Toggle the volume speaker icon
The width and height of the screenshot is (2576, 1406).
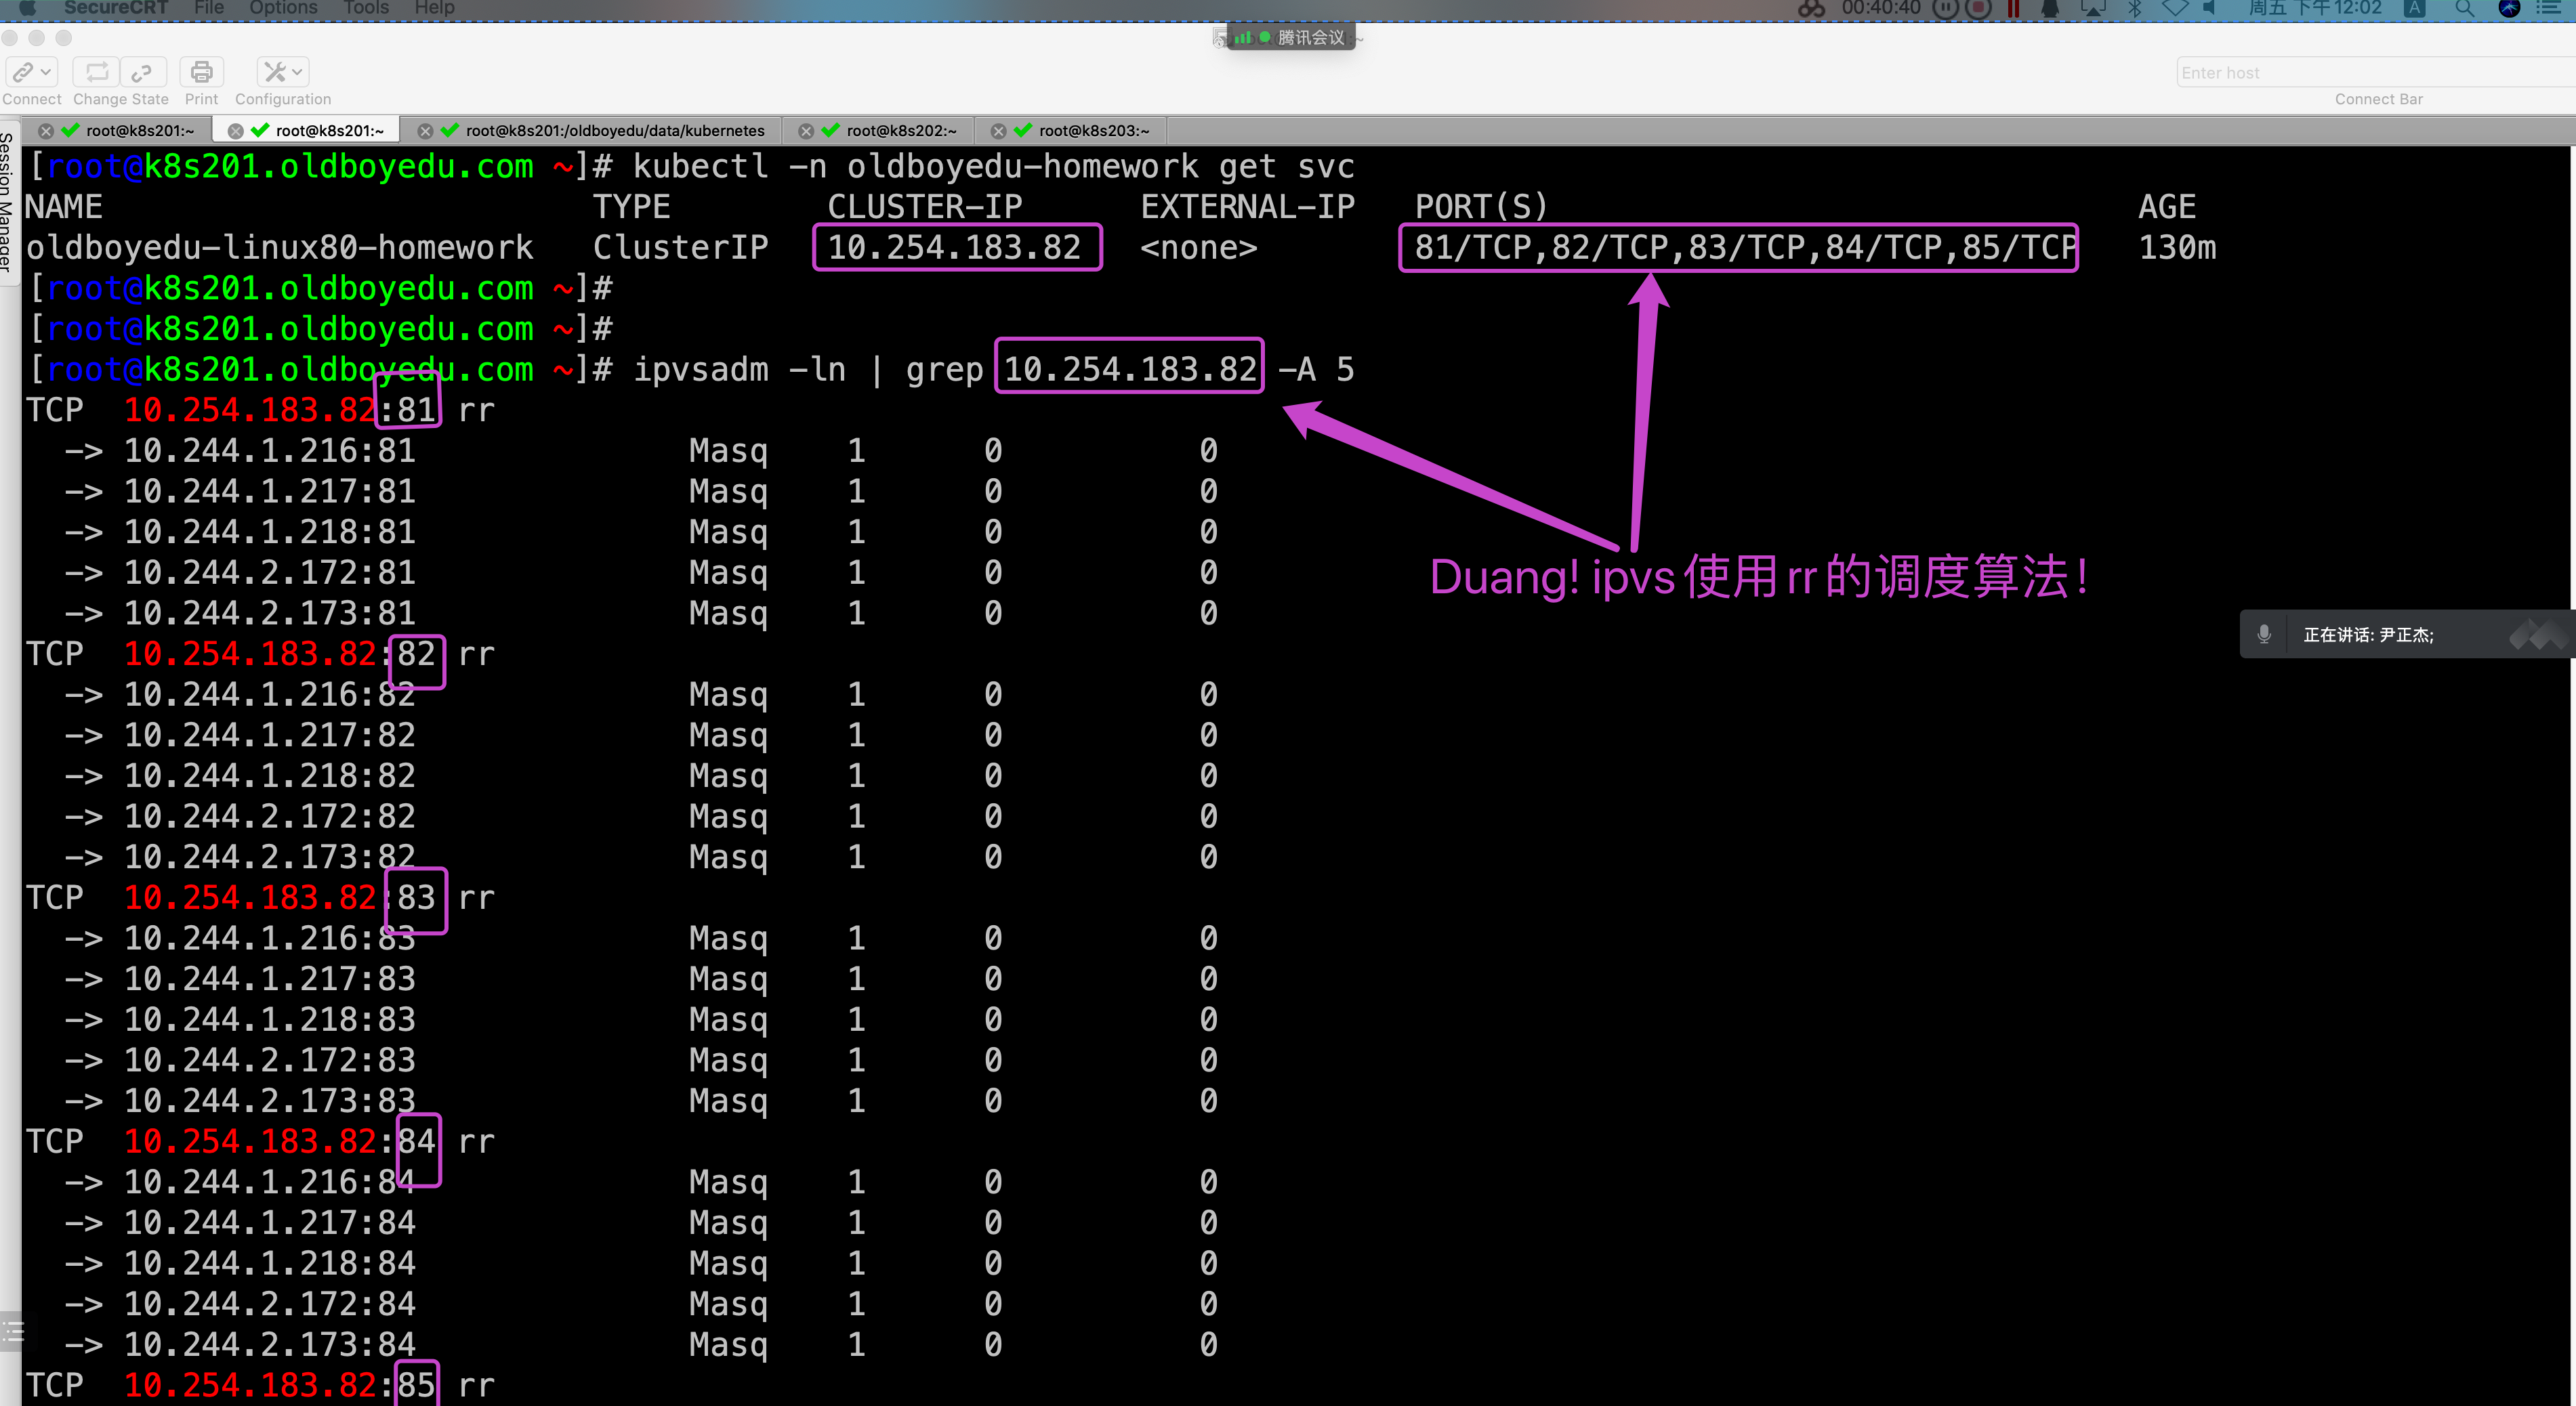pos(2210,9)
